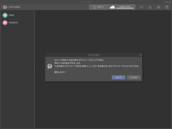The image size is (172, 129).
Task: Click the 現在2.5GB material size line
Action: tap(68, 63)
